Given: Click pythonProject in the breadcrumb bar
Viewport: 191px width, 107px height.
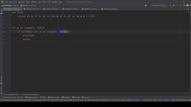Looking at the screenshot, I should click(x=6, y=5).
